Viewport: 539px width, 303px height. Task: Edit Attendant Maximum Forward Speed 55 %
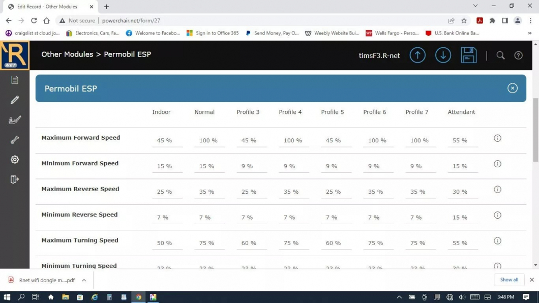(463, 140)
